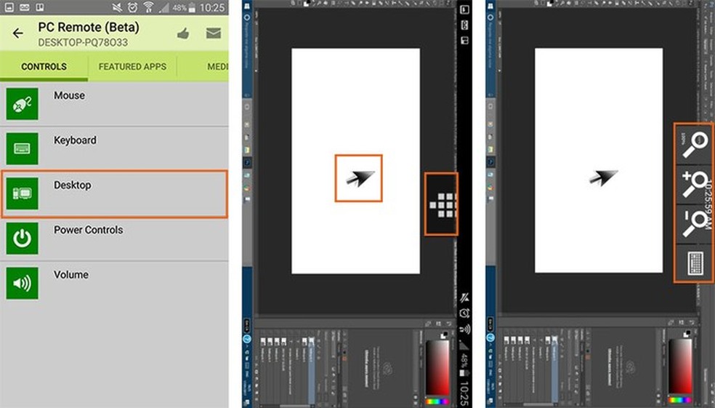The image size is (715, 408).
Task: Reset zoom with 100% magnifier icon
Action: pos(694,145)
